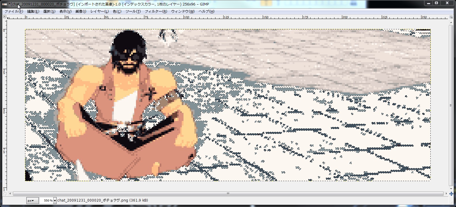Open the px unit dropdown
Viewport: 456px width, 207px height.
click(32, 200)
